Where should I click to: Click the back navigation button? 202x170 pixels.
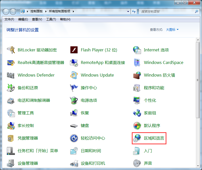[6, 12]
